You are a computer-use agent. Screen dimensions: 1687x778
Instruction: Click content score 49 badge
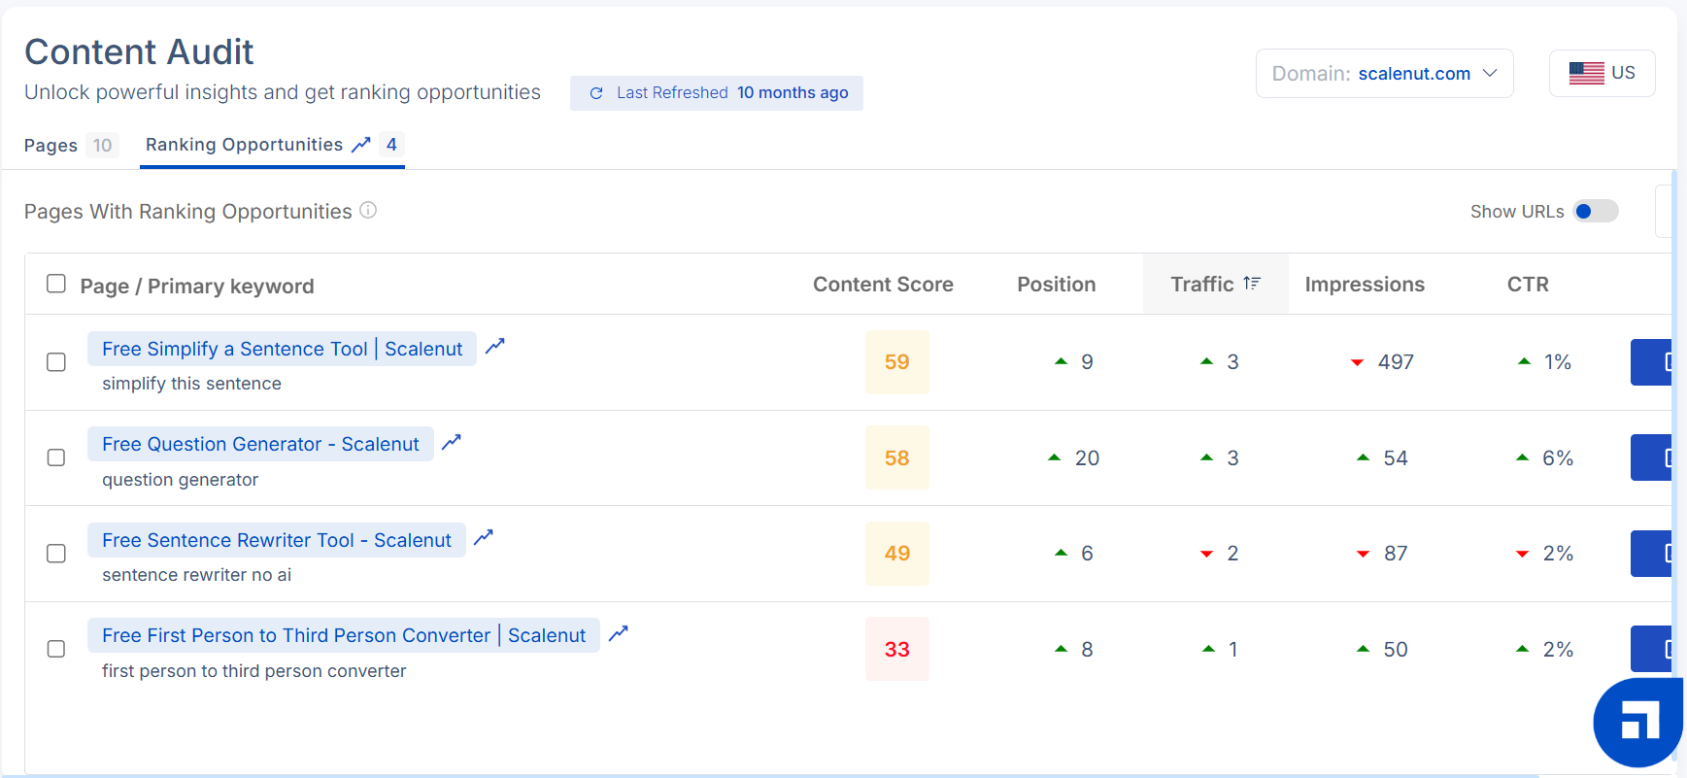[897, 554]
